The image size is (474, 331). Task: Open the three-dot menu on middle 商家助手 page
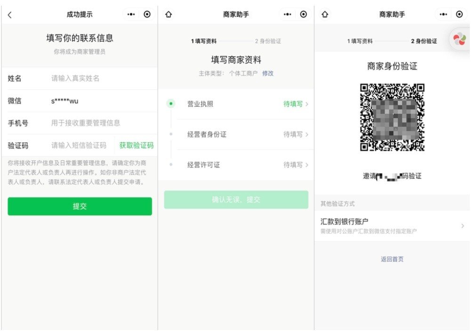point(287,14)
